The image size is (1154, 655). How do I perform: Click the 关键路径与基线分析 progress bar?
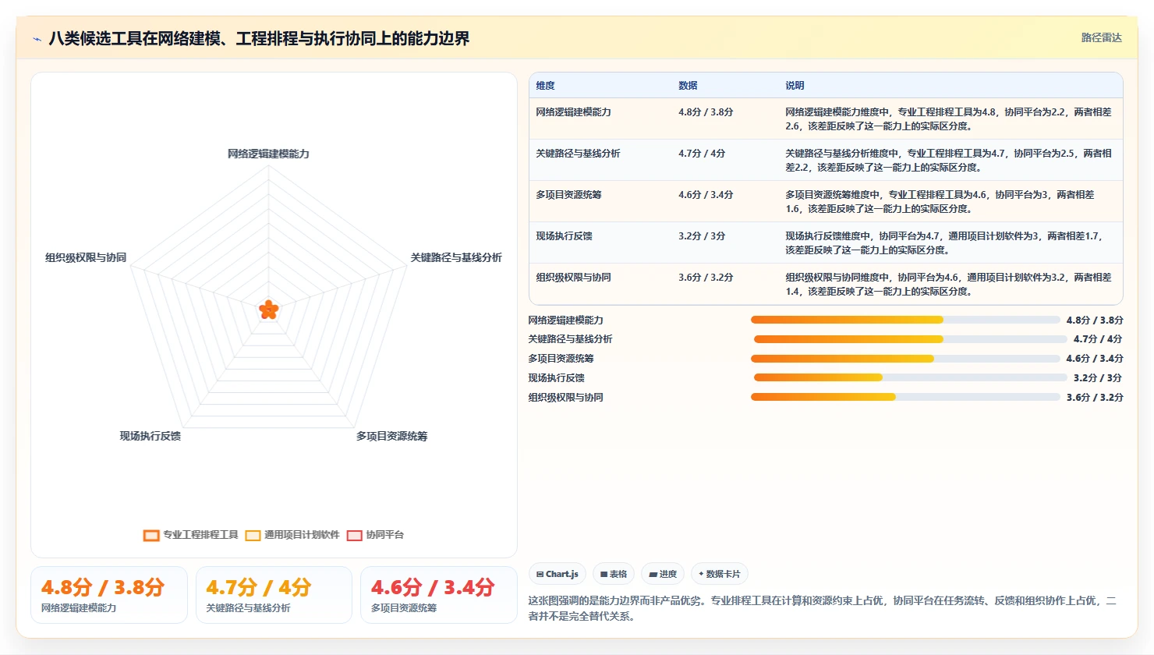point(910,339)
